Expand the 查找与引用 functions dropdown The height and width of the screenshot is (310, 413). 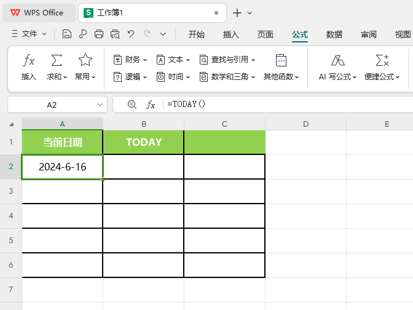[227, 60]
